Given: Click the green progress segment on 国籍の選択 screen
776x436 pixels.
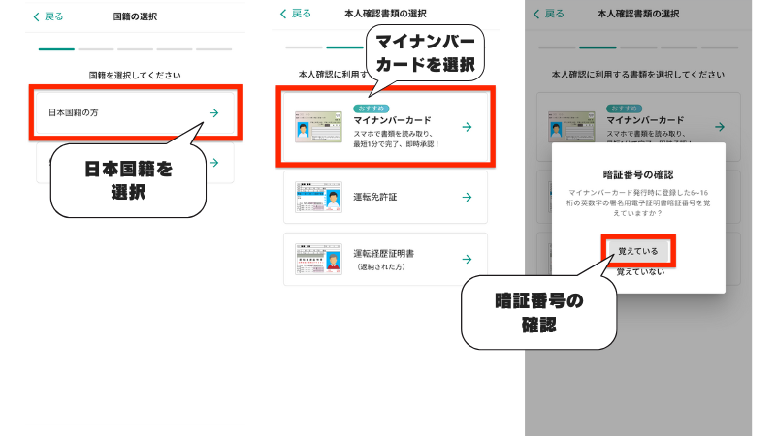Looking at the screenshot, I should (x=56, y=48).
